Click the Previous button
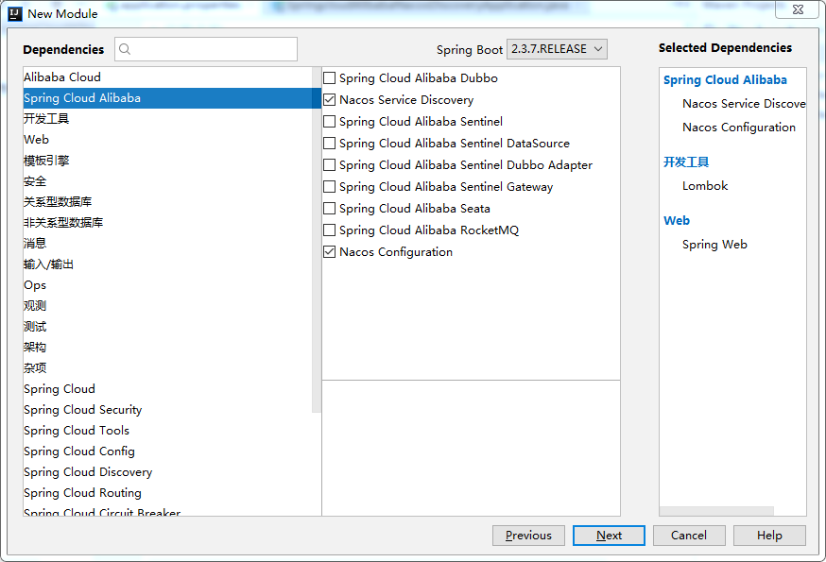826x562 pixels. tap(528, 536)
